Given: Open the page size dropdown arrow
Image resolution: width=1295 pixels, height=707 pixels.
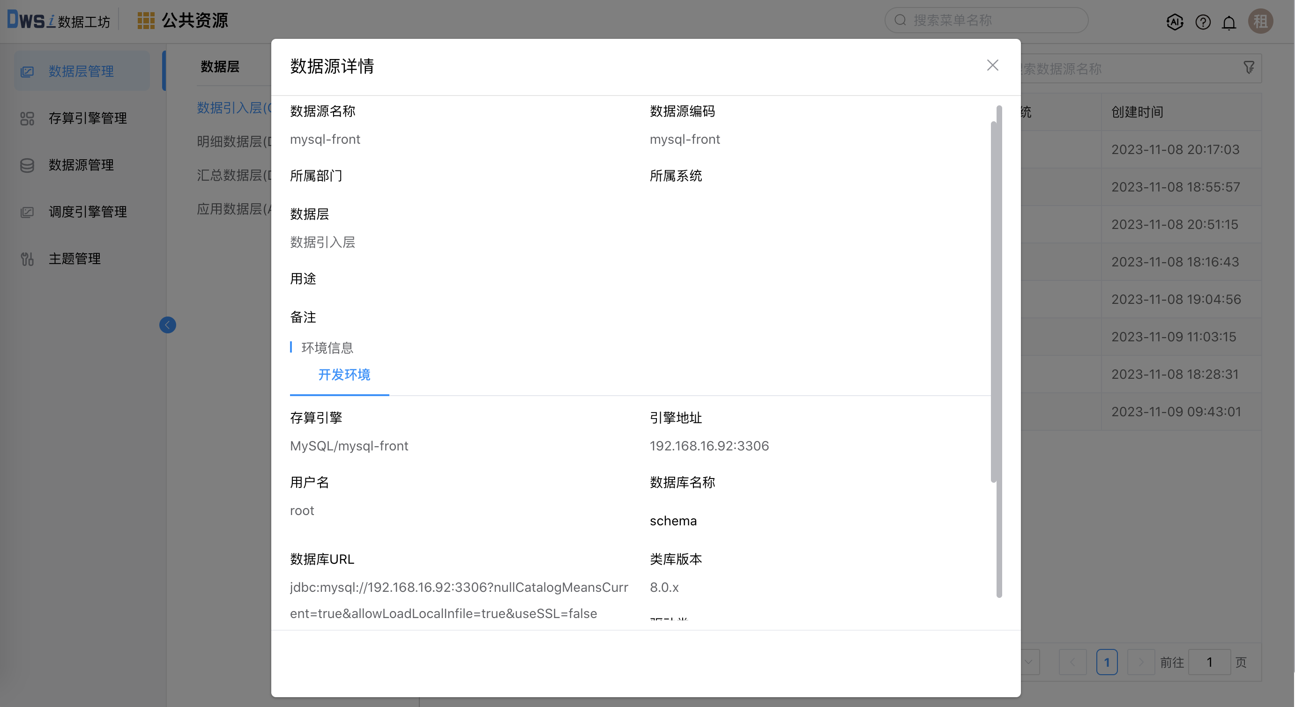Looking at the screenshot, I should (1028, 662).
